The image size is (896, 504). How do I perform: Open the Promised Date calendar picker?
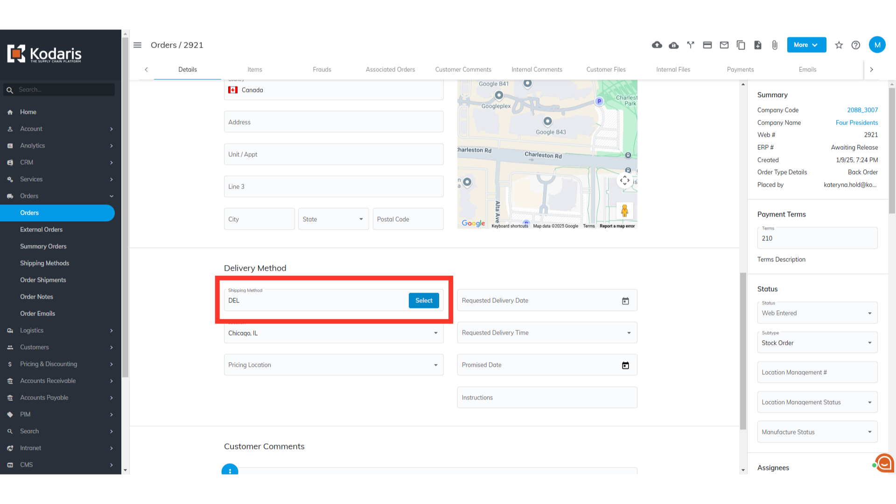pyautogui.click(x=625, y=365)
